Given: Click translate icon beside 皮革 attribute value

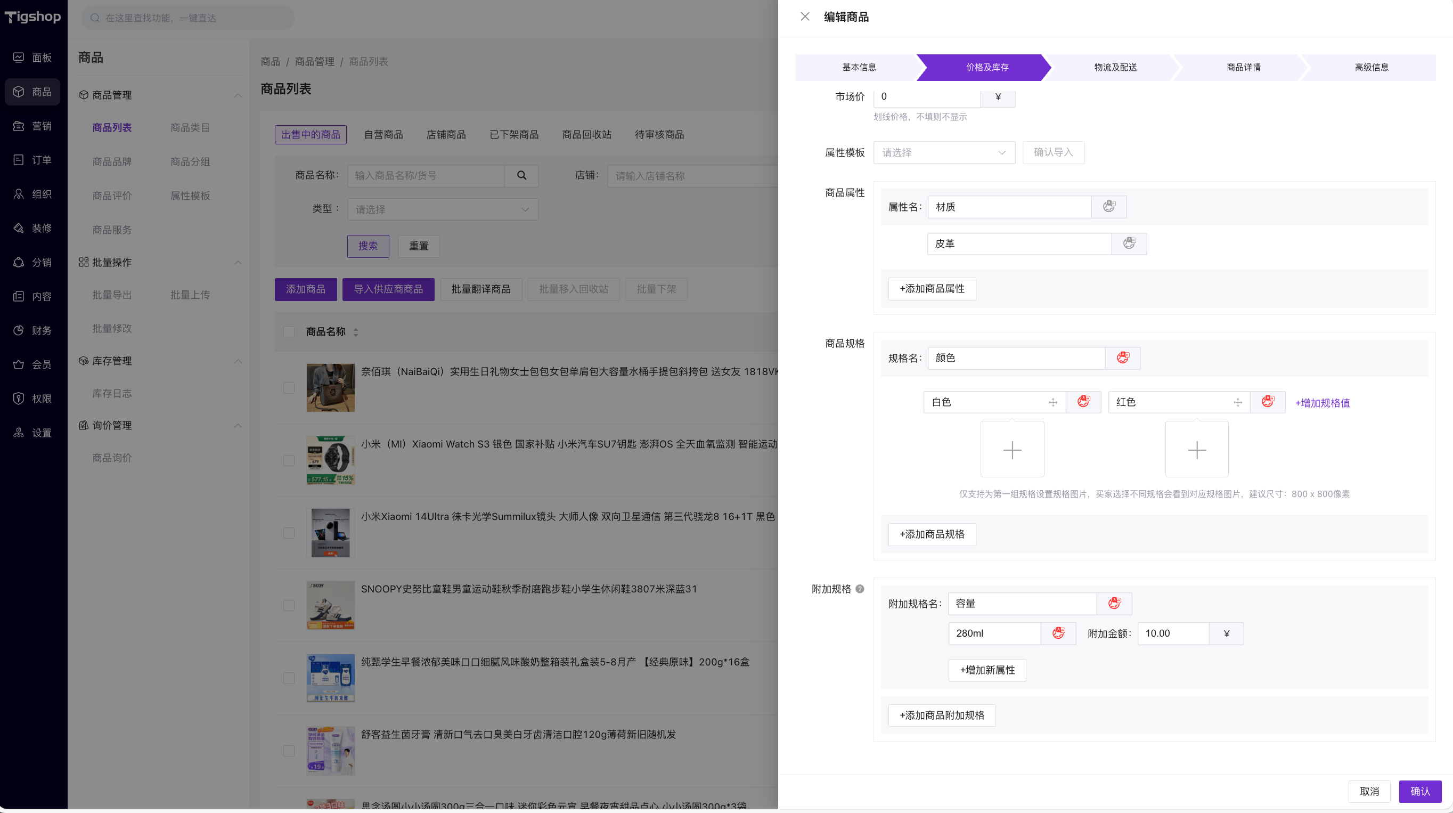Looking at the screenshot, I should tap(1129, 243).
